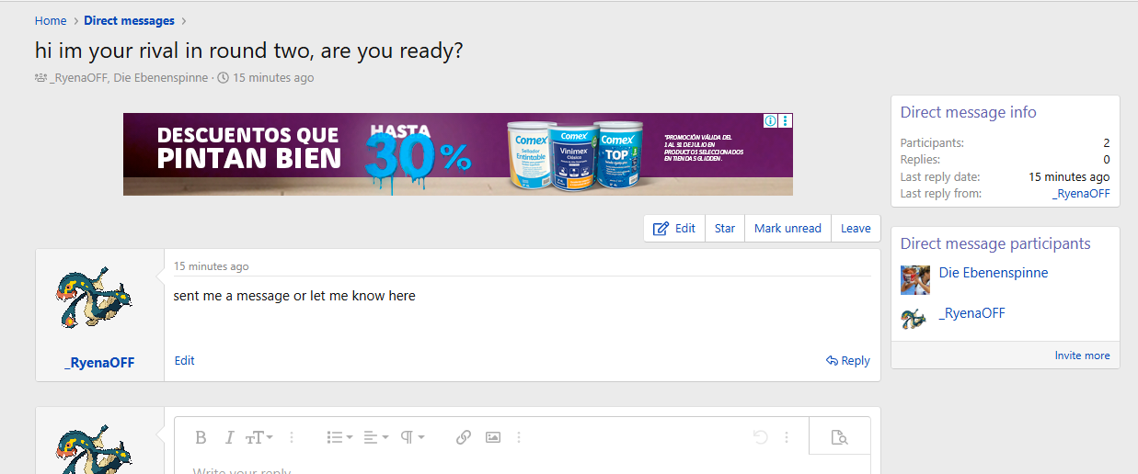Leave the direct message

[x=856, y=229]
